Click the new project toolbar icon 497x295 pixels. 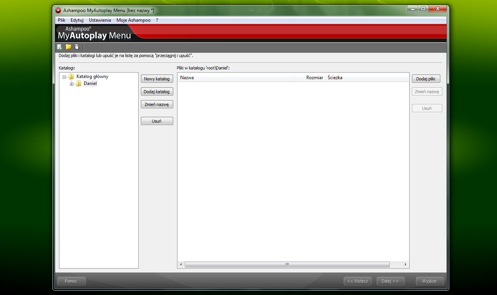59,47
